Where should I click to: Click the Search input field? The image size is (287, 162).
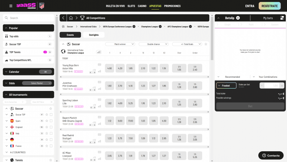[x=28, y=18]
